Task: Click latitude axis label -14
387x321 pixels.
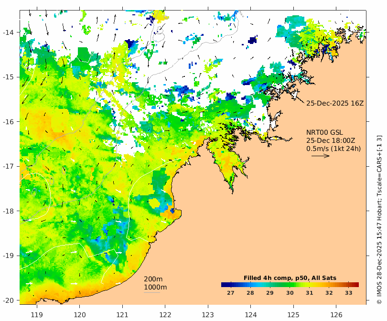Action: (x=9, y=32)
